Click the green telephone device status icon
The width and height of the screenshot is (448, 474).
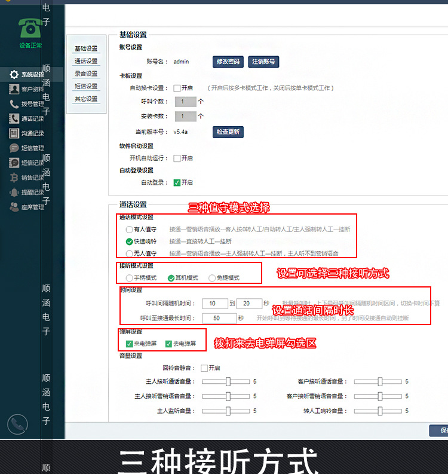click(30, 27)
